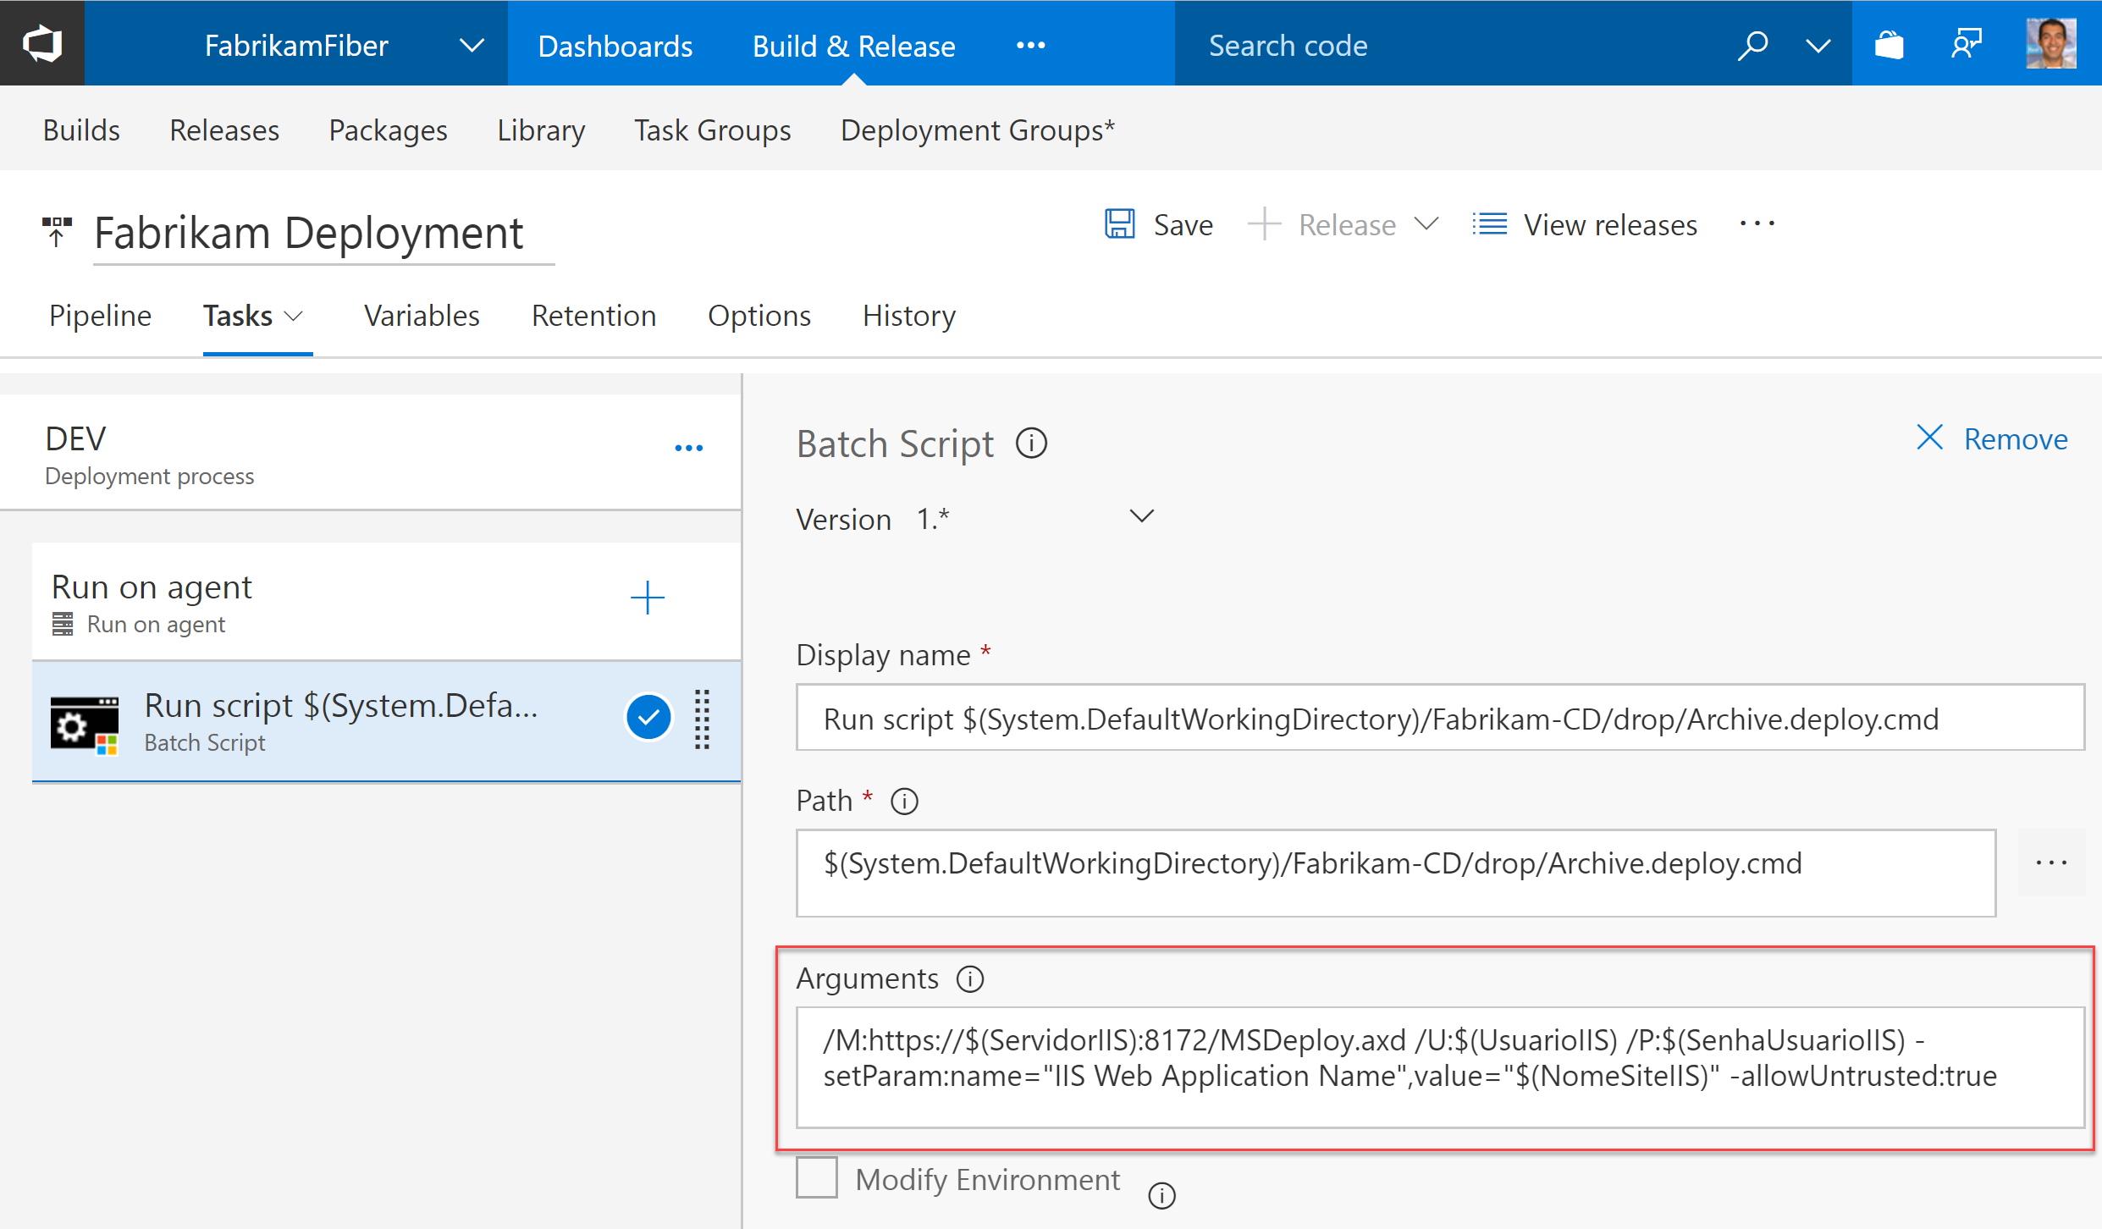Open the definition's more actions ellipsis

click(x=1757, y=224)
